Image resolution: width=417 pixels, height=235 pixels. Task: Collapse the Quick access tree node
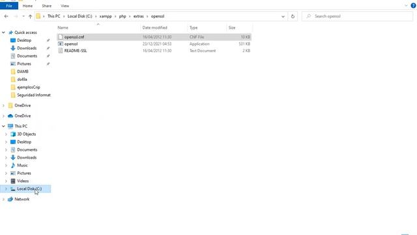pyautogui.click(x=3, y=33)
